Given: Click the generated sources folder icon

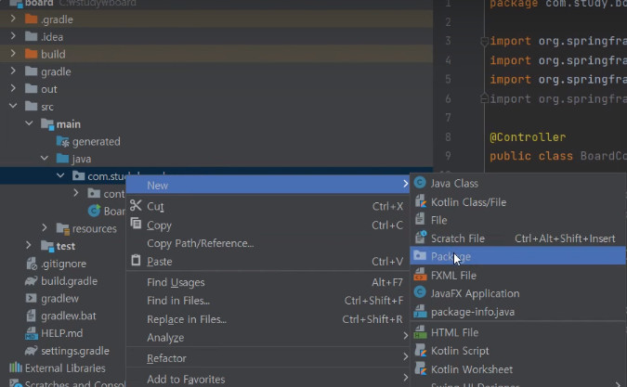Looking at the screenshot, I should tap(63, 141).
